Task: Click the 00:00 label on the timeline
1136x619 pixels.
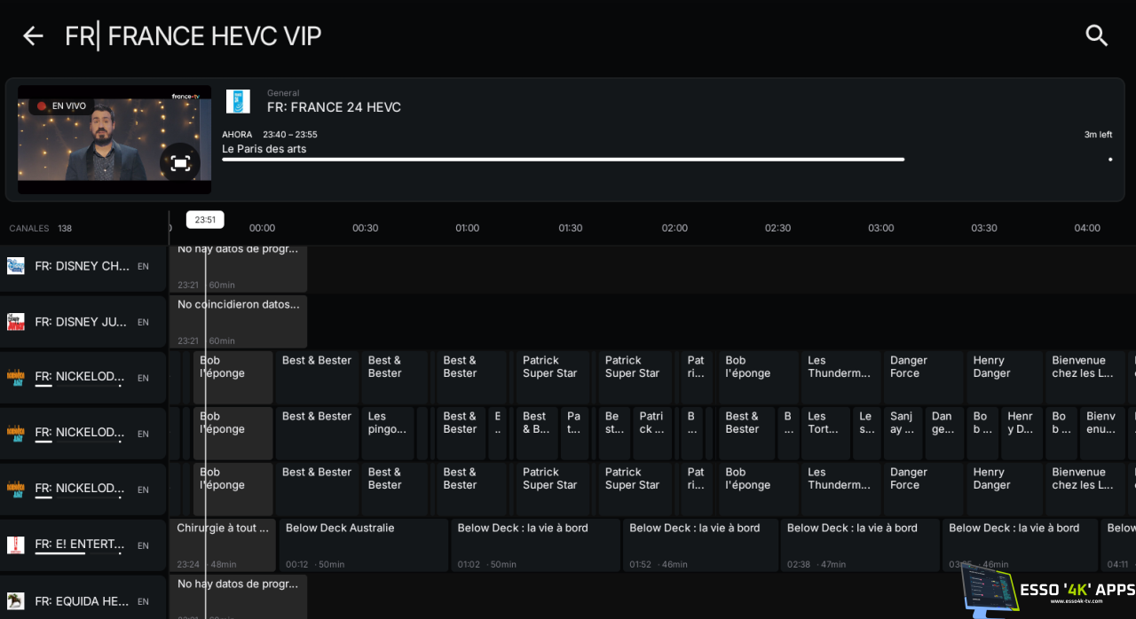Action: [x=262, y=228]
